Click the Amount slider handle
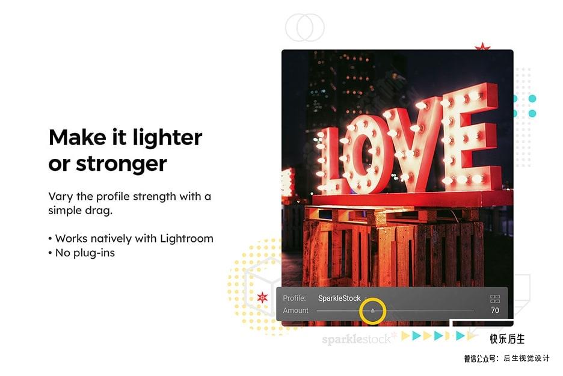Viewport: 563px width, 376px height. [x=373, y=310]
